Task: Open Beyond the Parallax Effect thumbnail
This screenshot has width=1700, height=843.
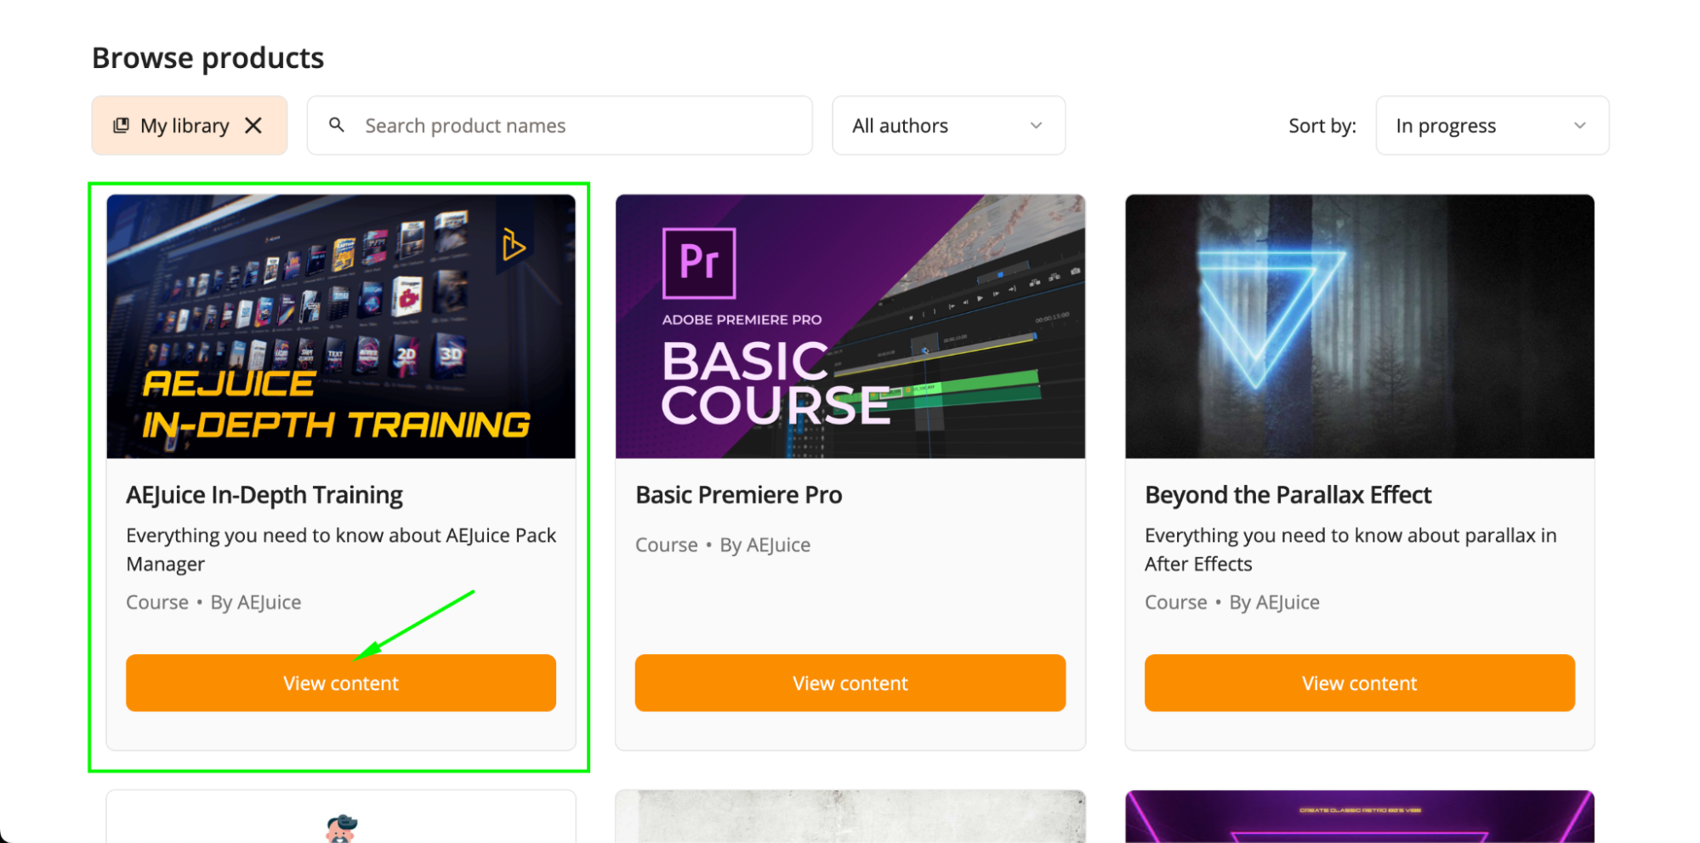Action: click(x=1359, y=326)
